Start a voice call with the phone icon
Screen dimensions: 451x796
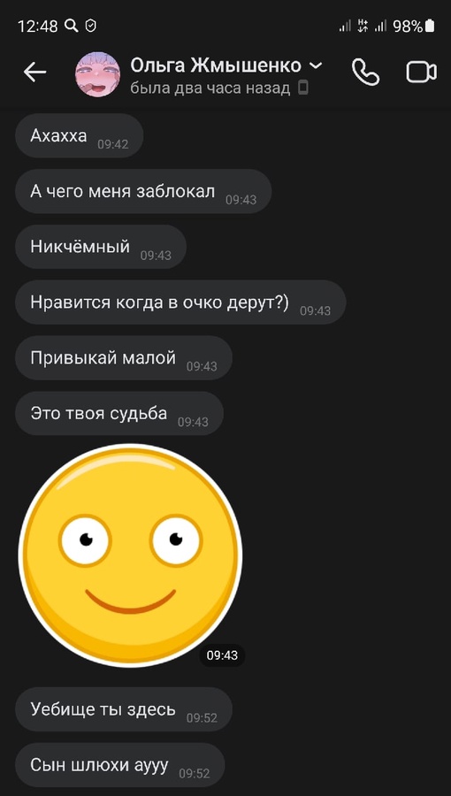[366, 73]
